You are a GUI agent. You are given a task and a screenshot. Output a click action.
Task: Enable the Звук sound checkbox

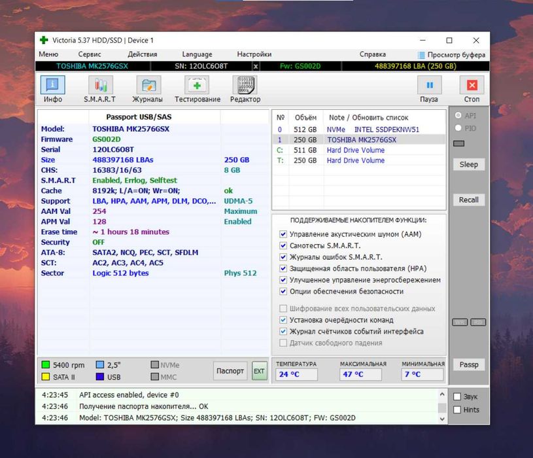[457, 396]
